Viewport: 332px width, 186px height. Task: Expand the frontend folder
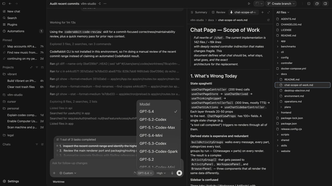(x=286, y=112)
